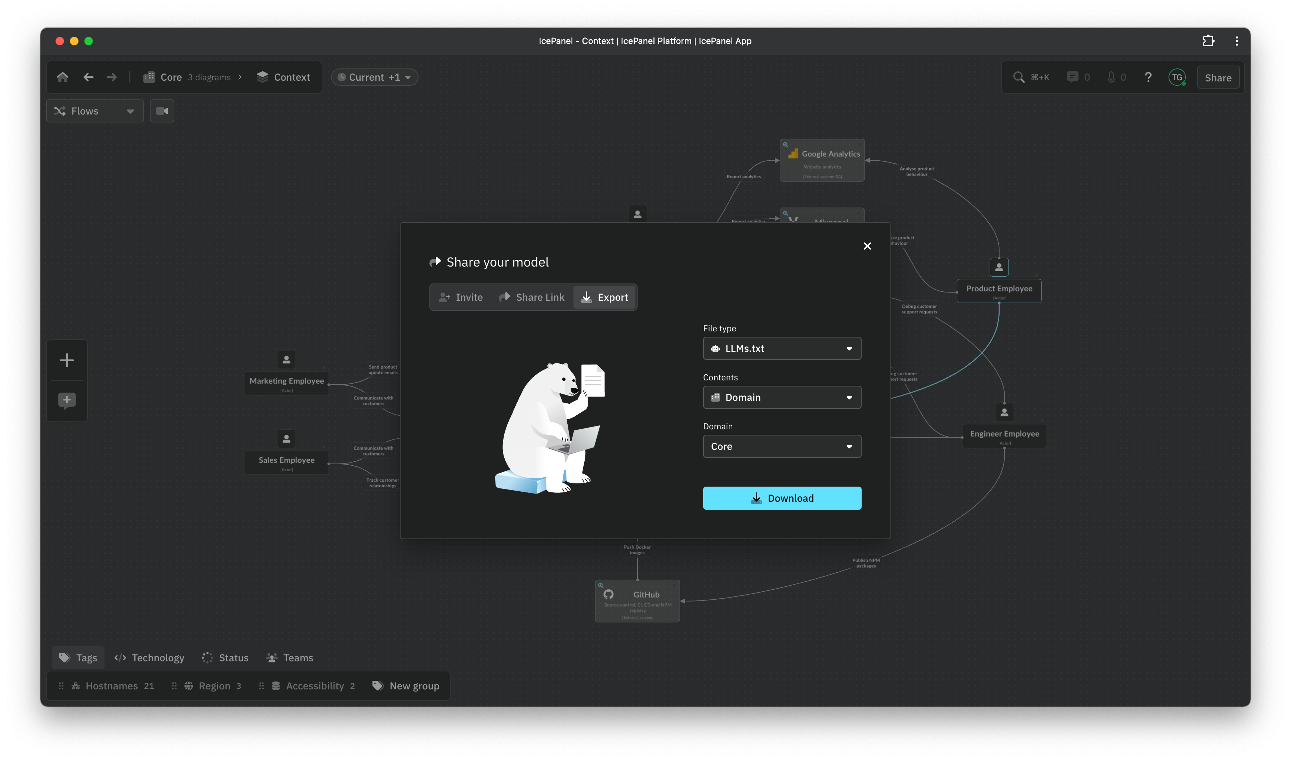The image size is (1291, 760).
Task: Click New group tag button
Action: (x=406, y=686)
